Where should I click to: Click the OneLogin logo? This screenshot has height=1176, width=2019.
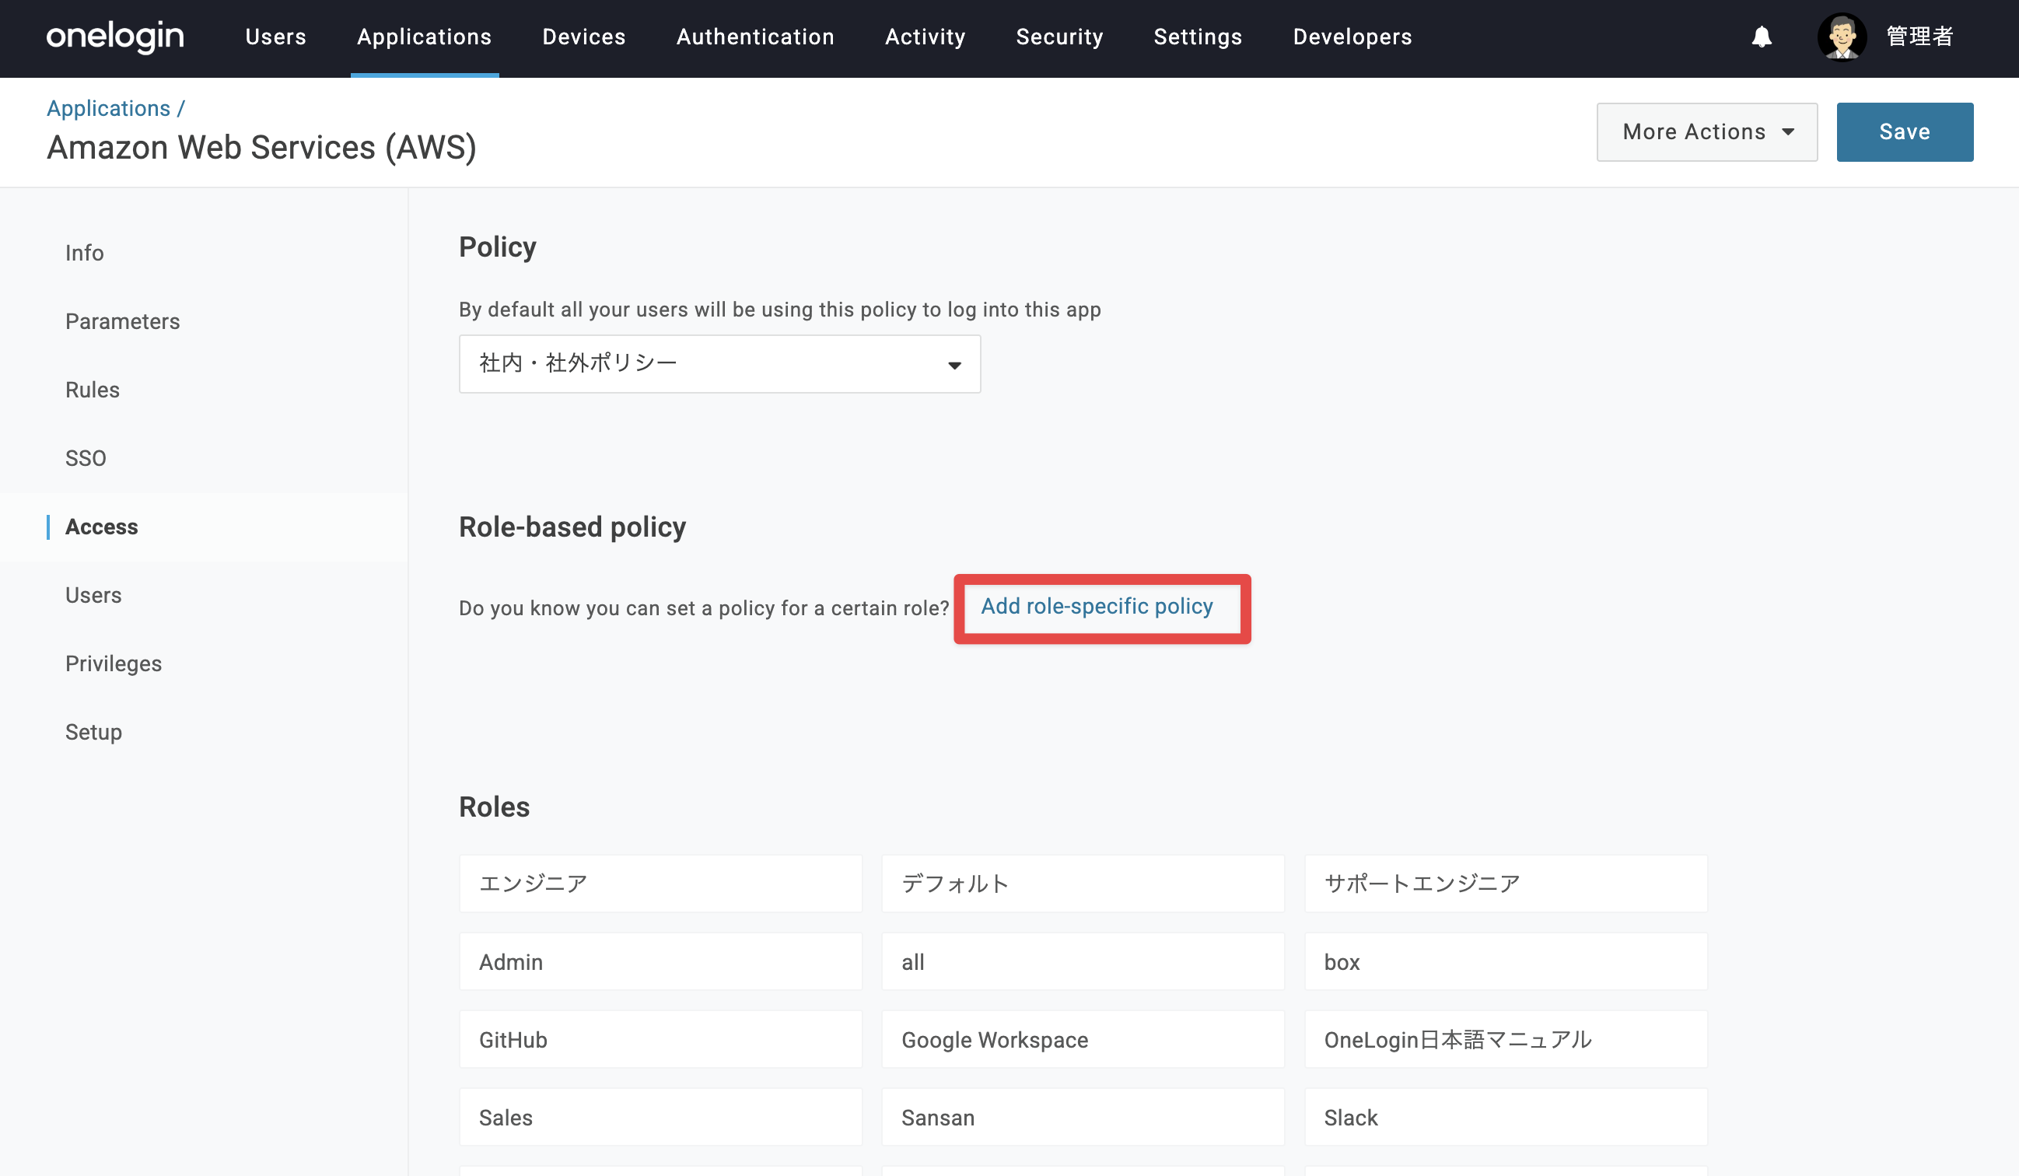point(115,37)
